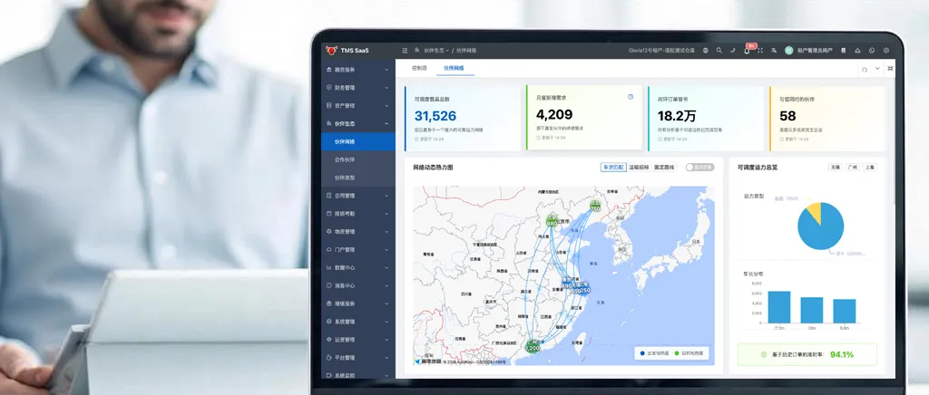Click the language translate icon
The height and width of the screenshot is (395, 929).
tap(774, 51)
